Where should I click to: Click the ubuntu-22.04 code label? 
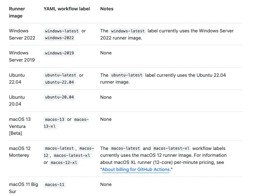(x=60, y=82)
